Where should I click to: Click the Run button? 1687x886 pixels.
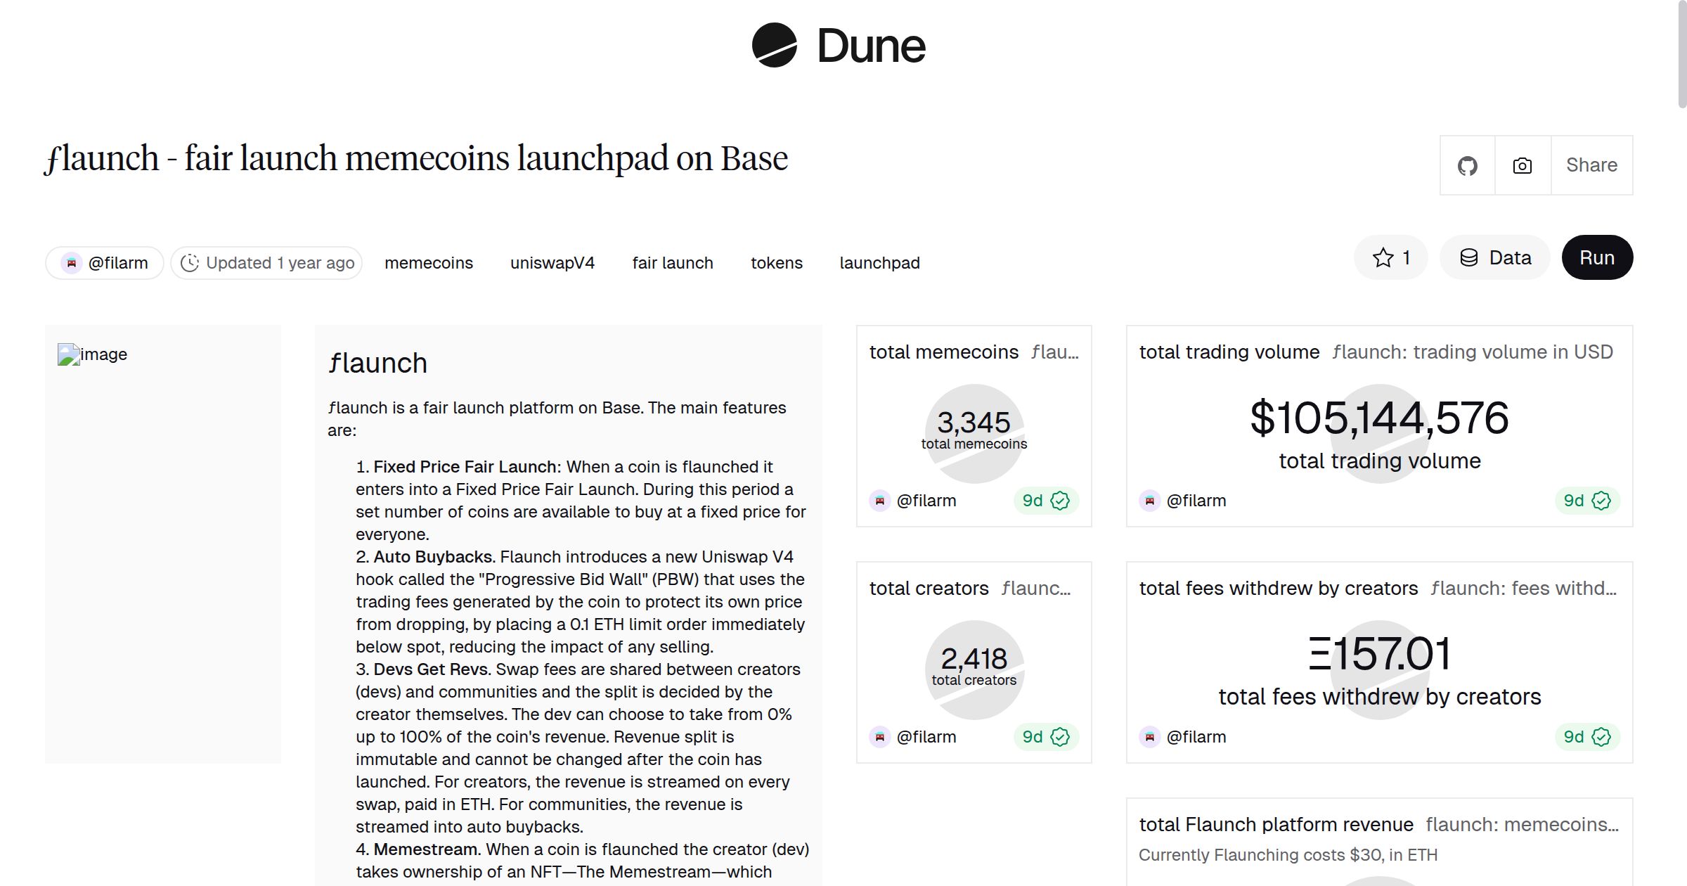pyautogui.click(x=1597, y=257)
